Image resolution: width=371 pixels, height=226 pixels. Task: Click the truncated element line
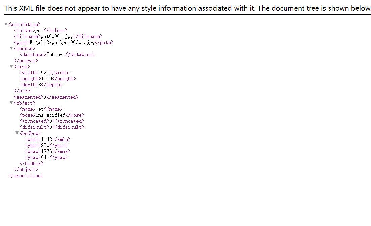click(x=52, y=121)
